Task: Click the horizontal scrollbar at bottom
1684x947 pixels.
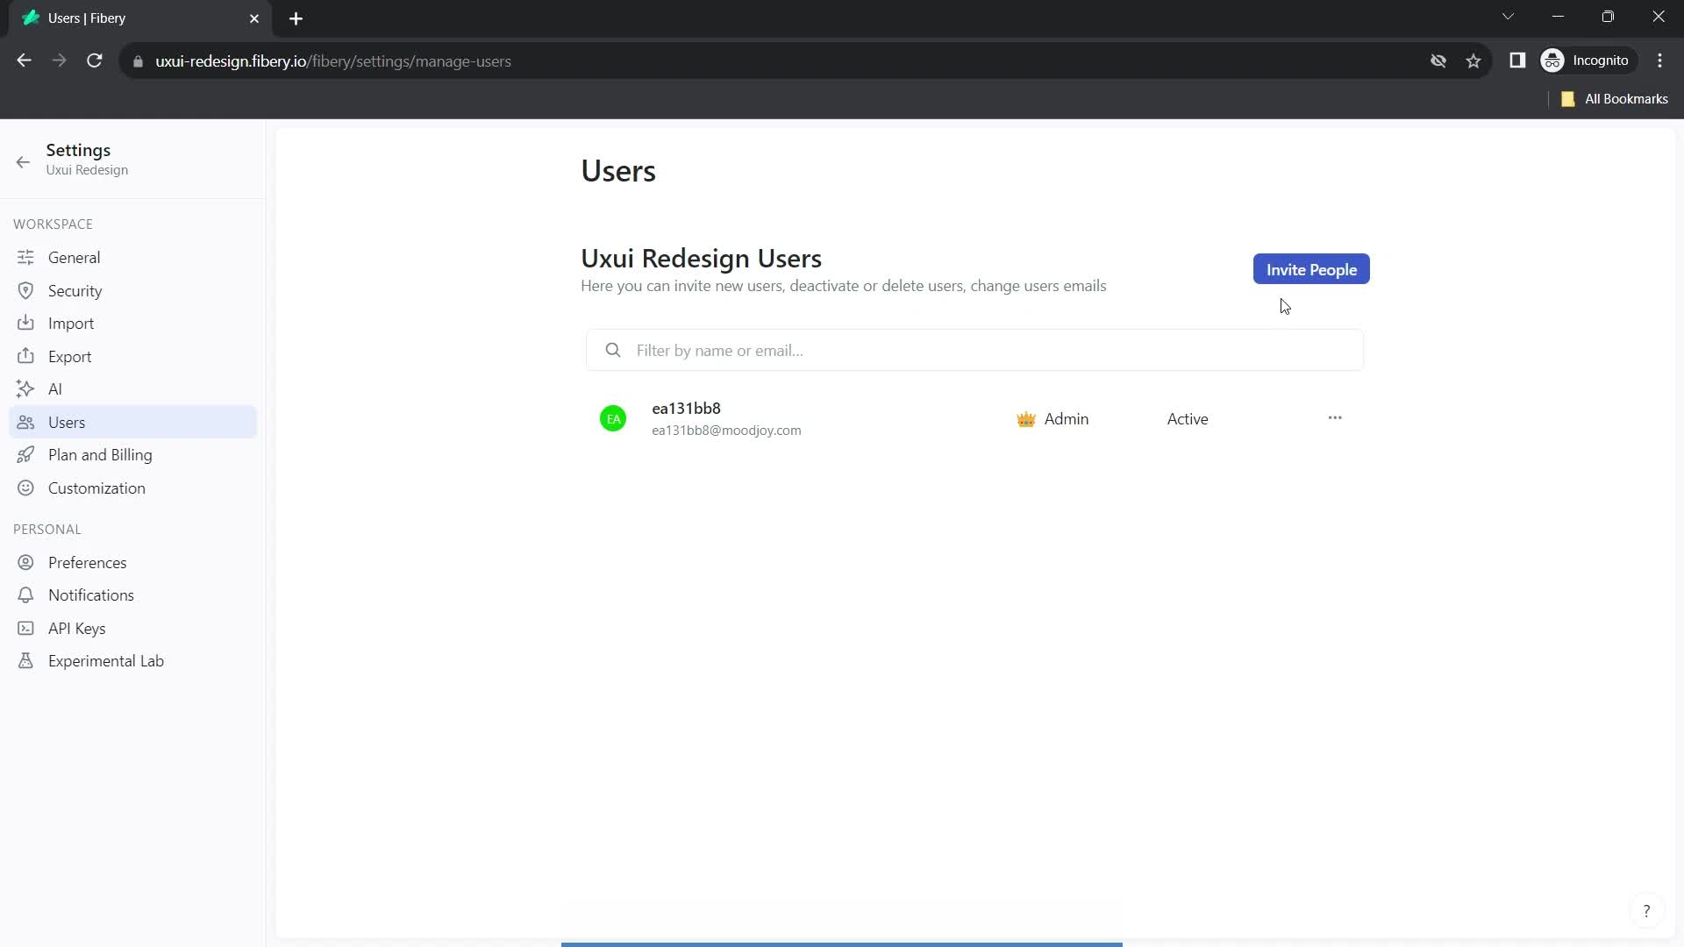Action: (841, 943)
